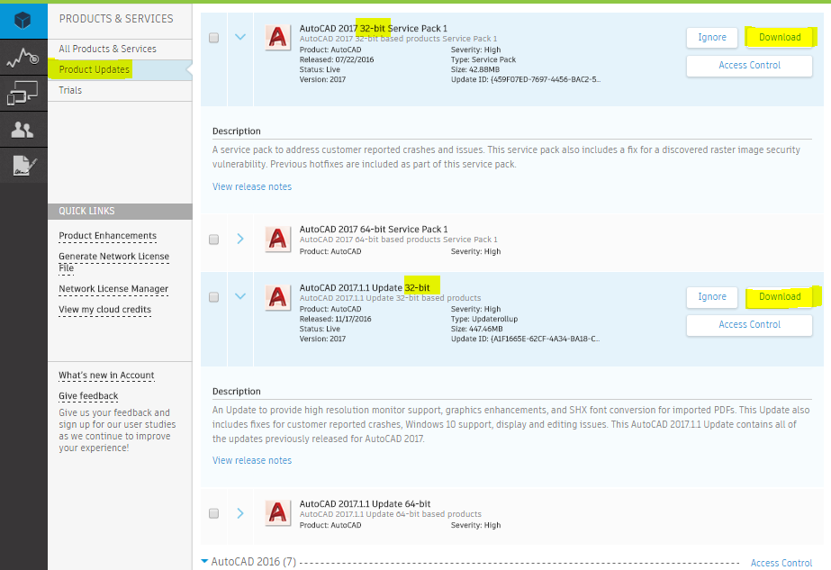Open View my cloud credits link
This screenshot has height=570, width=831.
(105, 309)
